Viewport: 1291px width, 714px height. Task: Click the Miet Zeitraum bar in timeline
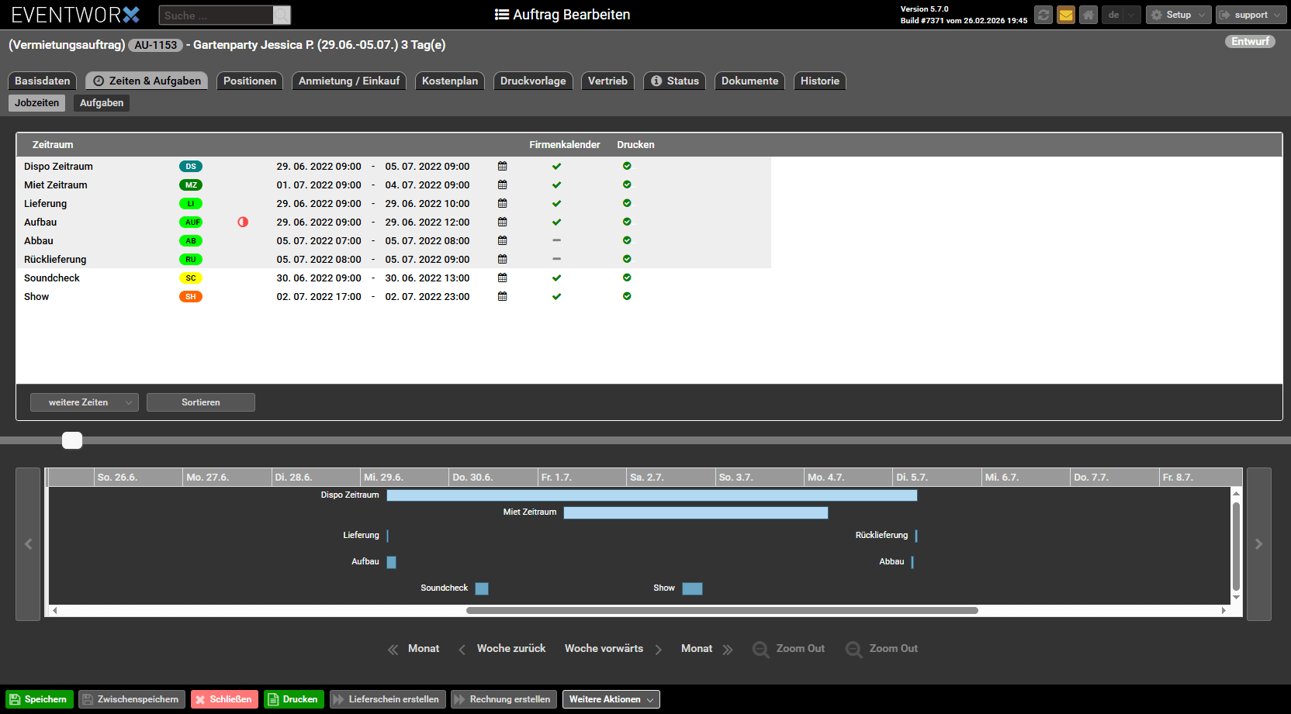695,512
